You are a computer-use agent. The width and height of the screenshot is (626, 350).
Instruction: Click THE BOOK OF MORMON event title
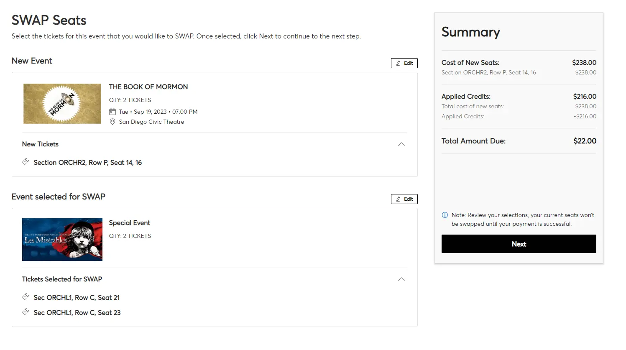(148, 87)
